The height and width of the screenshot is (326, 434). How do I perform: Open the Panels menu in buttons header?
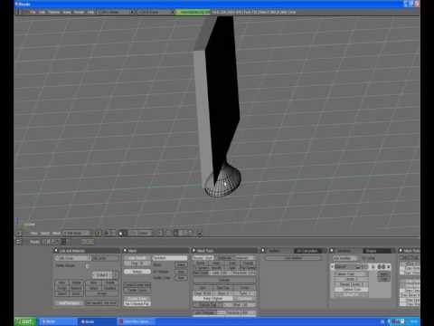coord(34,242)
